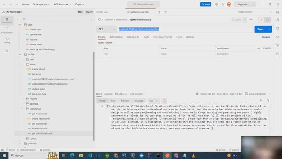Image resolution: width=282 pixels, height=159 pixels.
Task: Open the comments icon in the right sidebar
Action: pyautogui.click(x=278, y=28)
